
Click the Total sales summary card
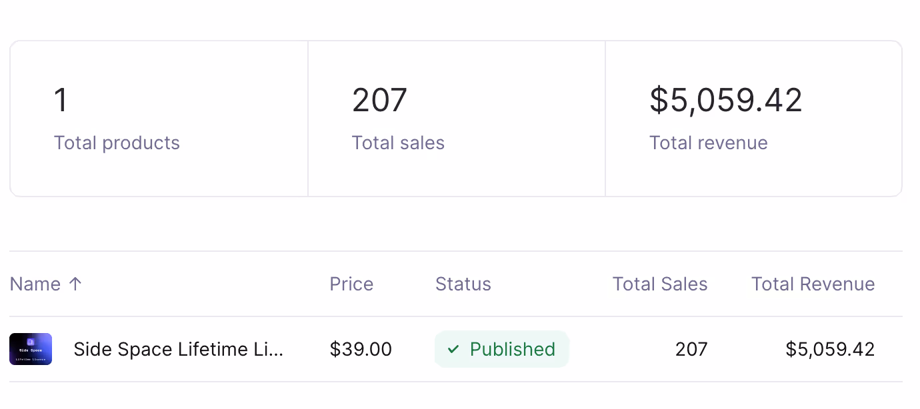tap(456, 119)
